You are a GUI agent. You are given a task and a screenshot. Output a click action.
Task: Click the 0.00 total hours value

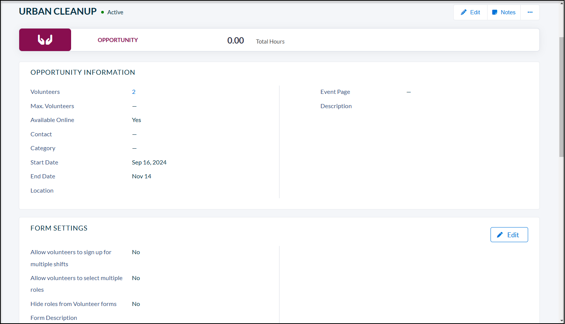tap(235, 41)
